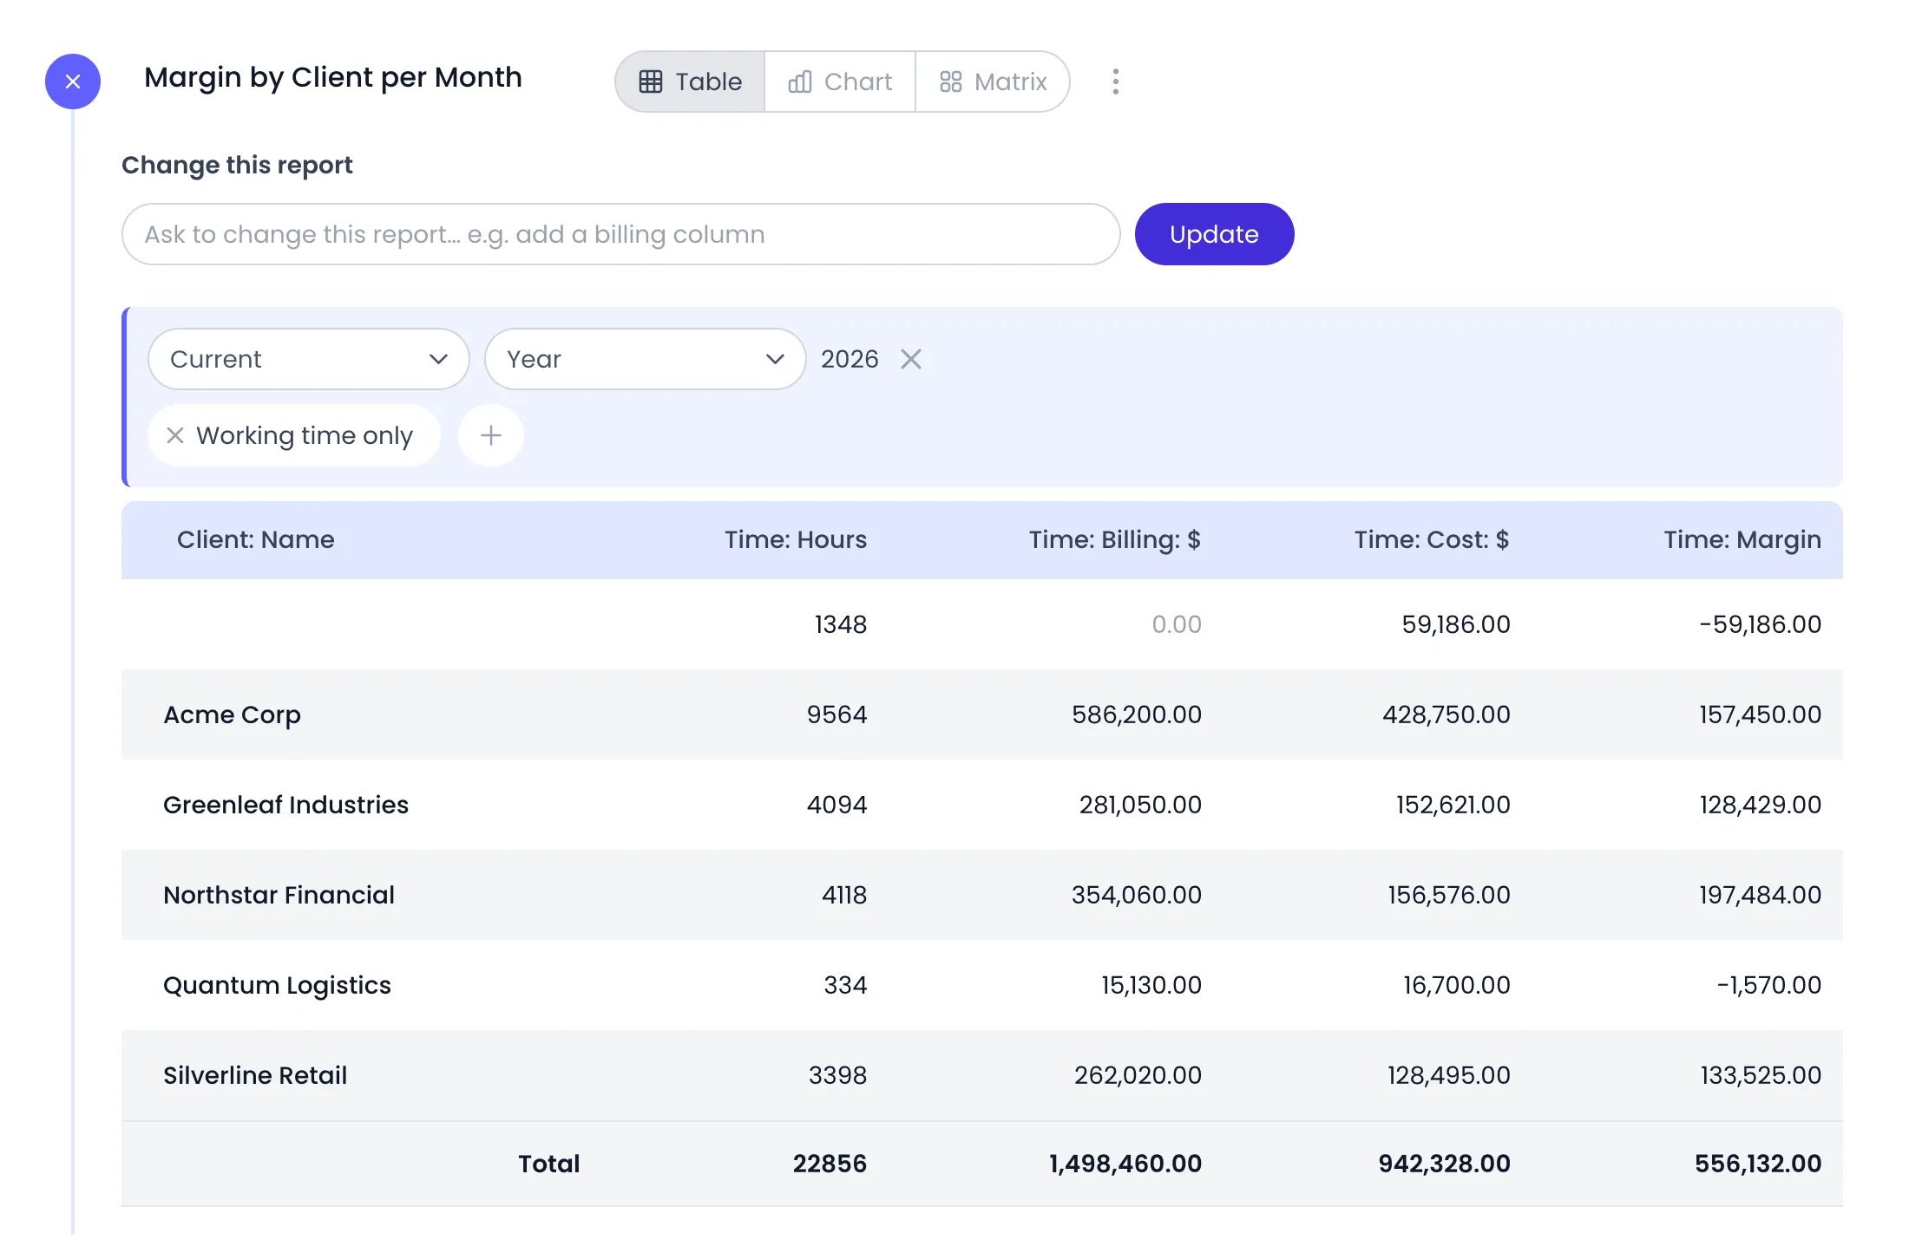Select the Northstar Financial client name
The image size is (1909, 1259).
(x=279, y=895)
